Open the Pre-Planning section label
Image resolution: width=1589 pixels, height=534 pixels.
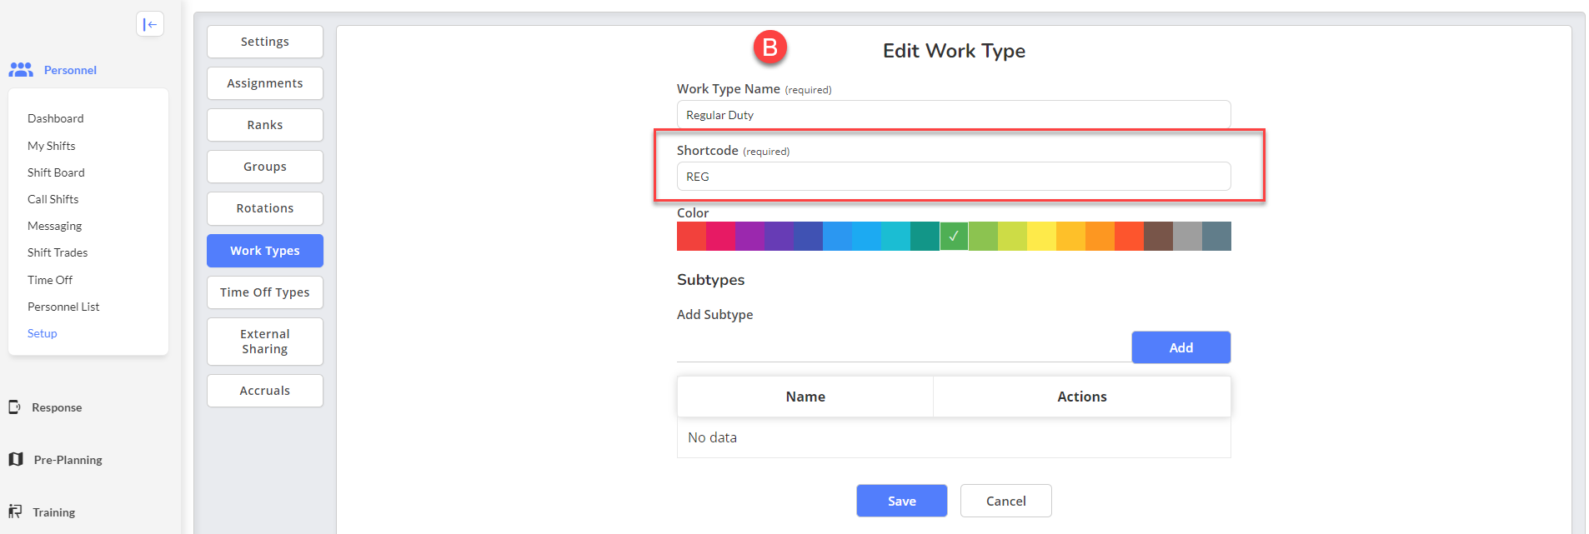click(x=68, y=460)
